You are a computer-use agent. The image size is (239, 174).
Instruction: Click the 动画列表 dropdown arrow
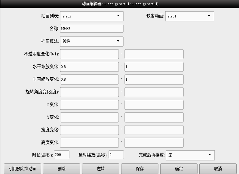click(x=118, y=16)
